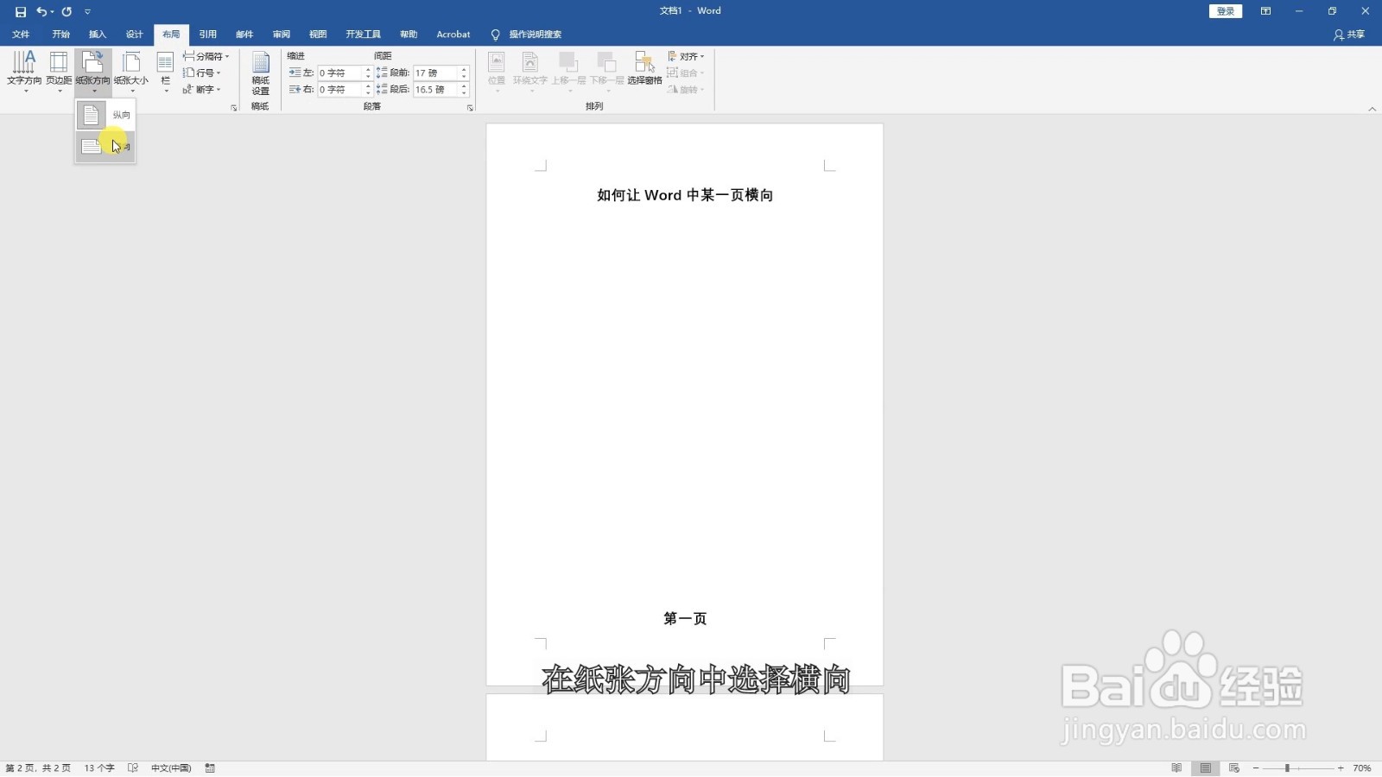Click the word count 13 个字
1382x777 pixels.
coord(99,768)
